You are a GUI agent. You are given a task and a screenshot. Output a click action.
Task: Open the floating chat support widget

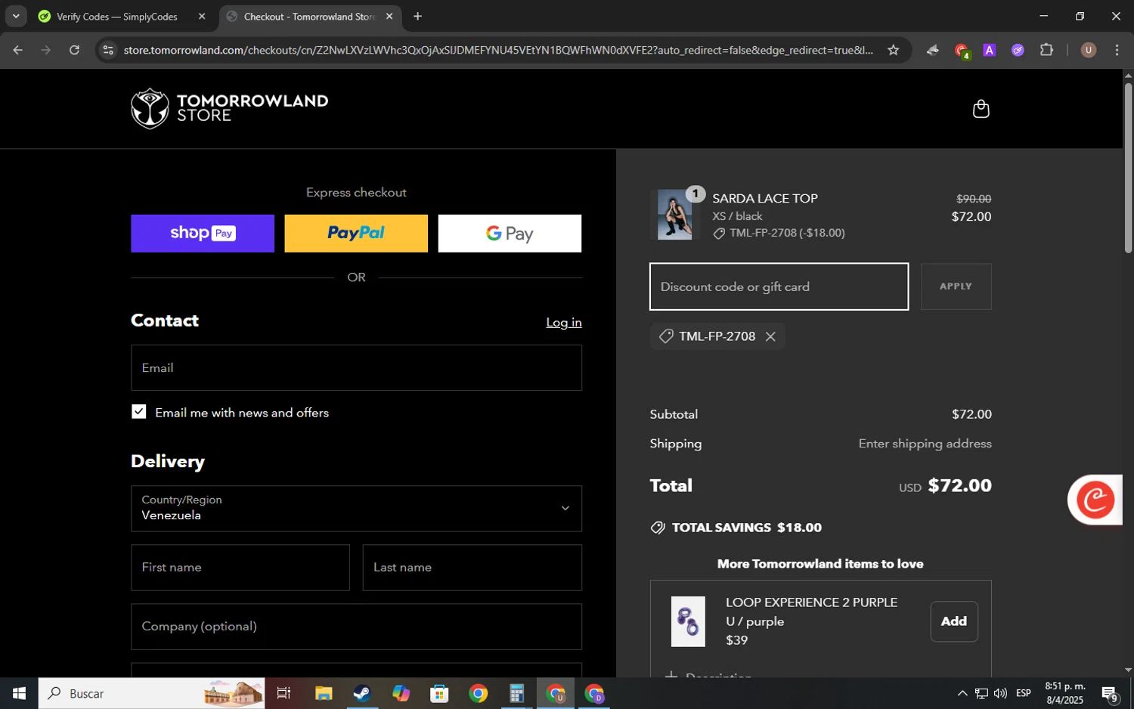tap(1095, 500)
